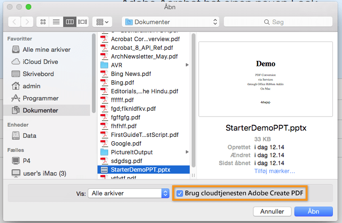Click the PDF icon beside Google.pdf

(x=104, y=143)
